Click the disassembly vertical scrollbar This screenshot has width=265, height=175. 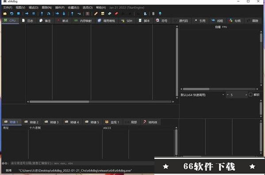(x=177, y=62)
